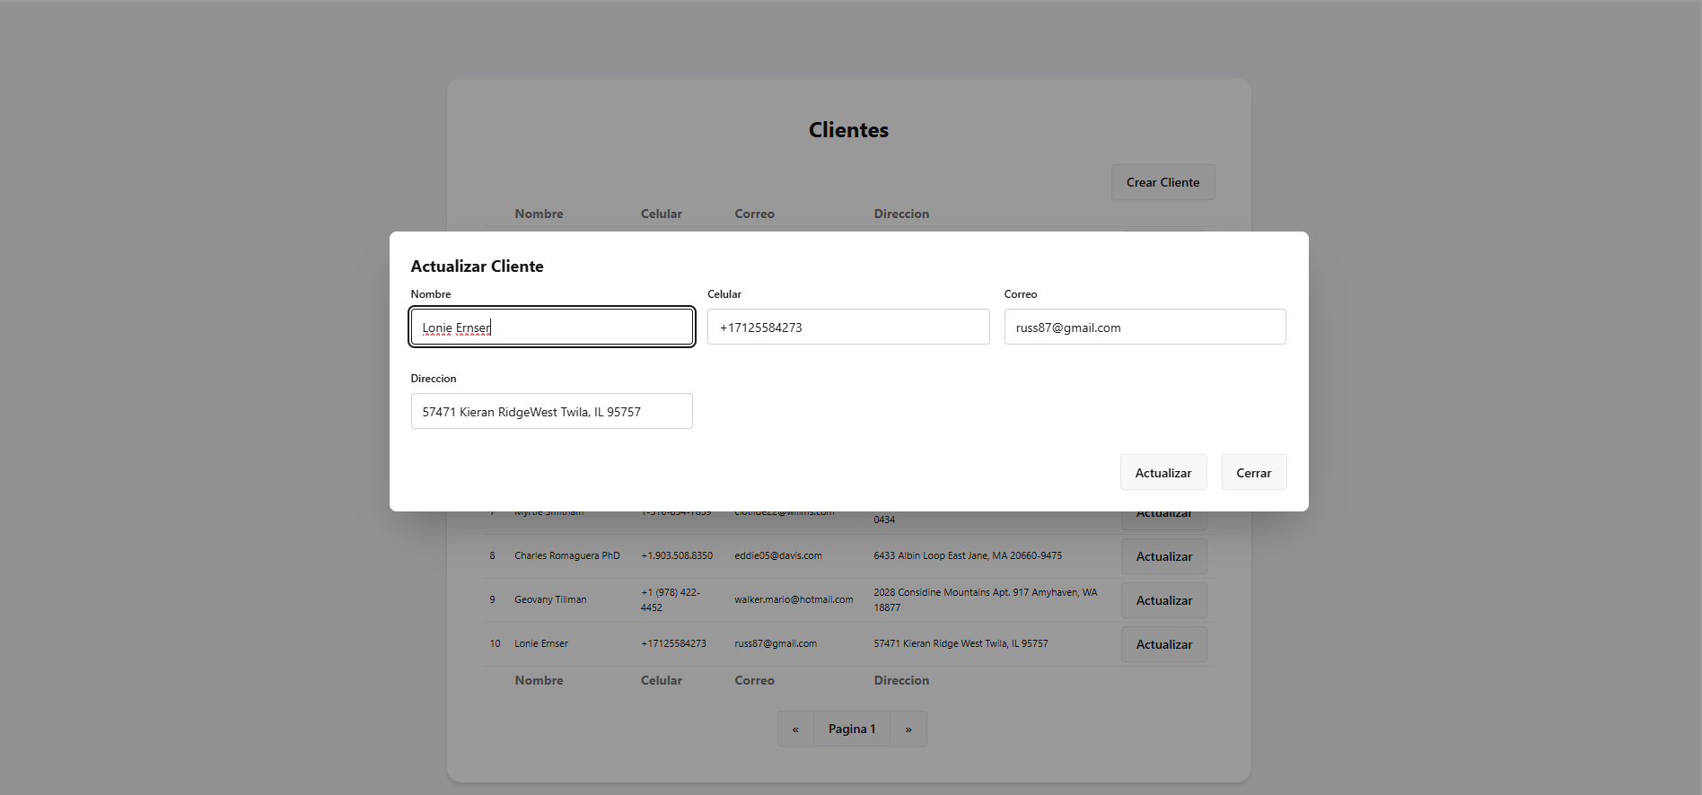Screen dimensions: 1702x795
Task: Close the dialog with the Cerrar button
Action: click(x=1253, y=473)
